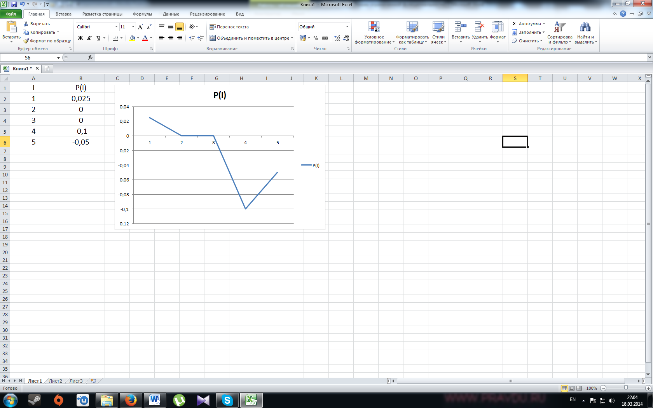Click the insert function fx icon
Image resolution: width=653 pixels, height=408 pixels.
(x=90, y=58)
